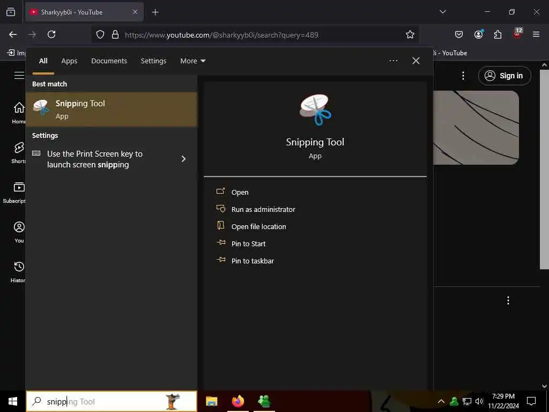
Task: Open the taskbar clock and date
Action: 503,401
